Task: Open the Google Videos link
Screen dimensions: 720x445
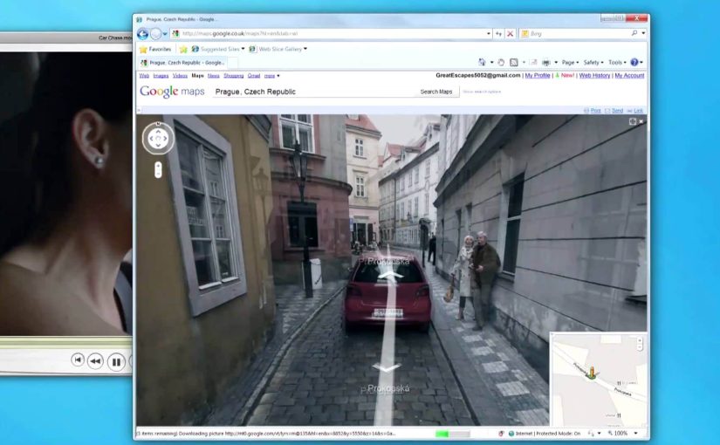Action: click(x=180, y=76)
